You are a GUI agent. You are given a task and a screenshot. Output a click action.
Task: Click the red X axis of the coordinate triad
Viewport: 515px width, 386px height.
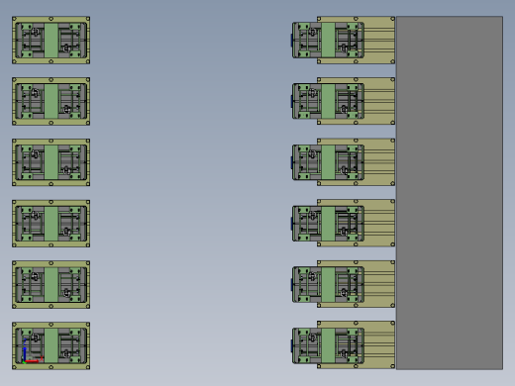[x=33, y=361]
